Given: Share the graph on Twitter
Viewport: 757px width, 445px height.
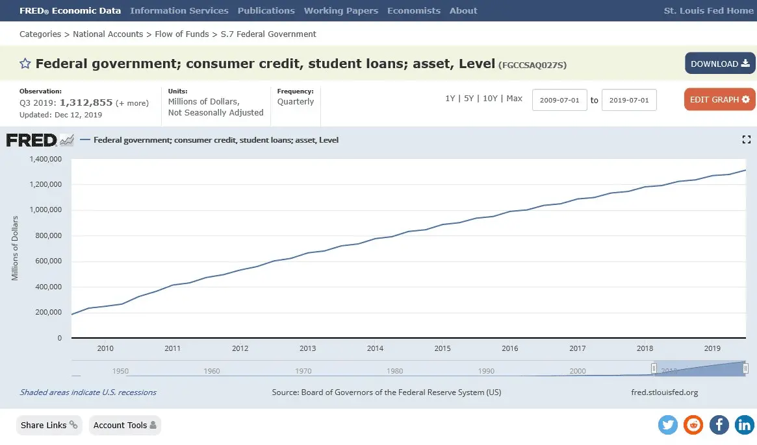Looking at the screenshot, I should coord(668,425).
